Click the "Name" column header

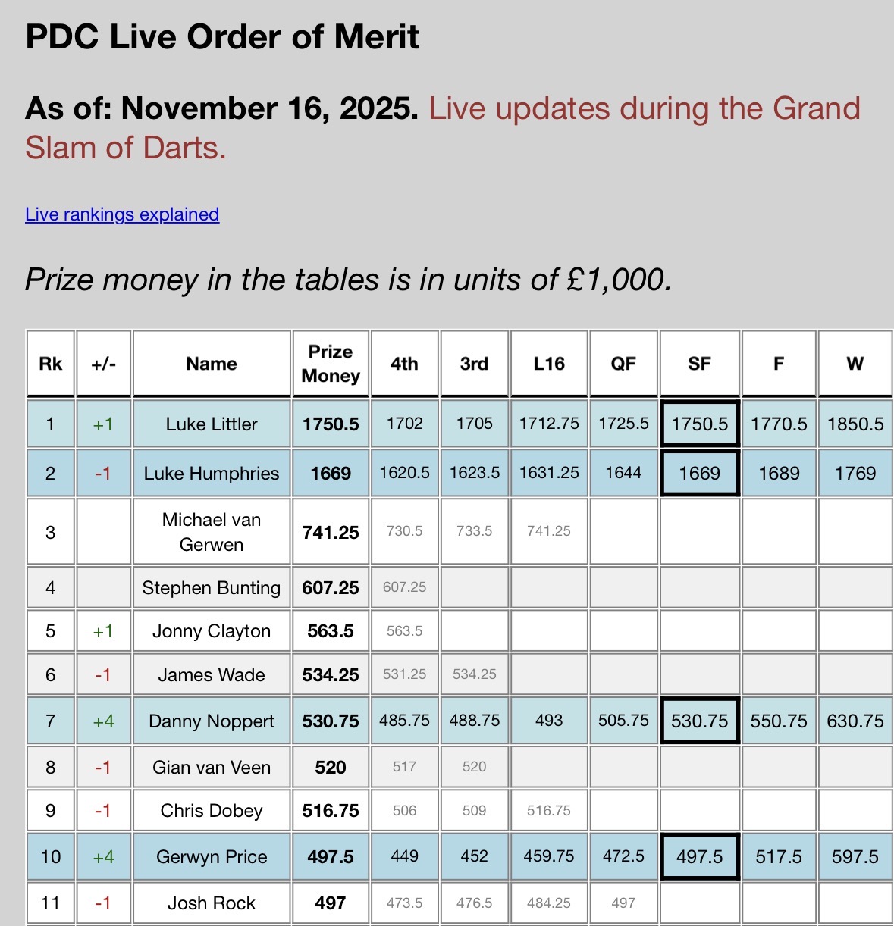click(212, 364)
